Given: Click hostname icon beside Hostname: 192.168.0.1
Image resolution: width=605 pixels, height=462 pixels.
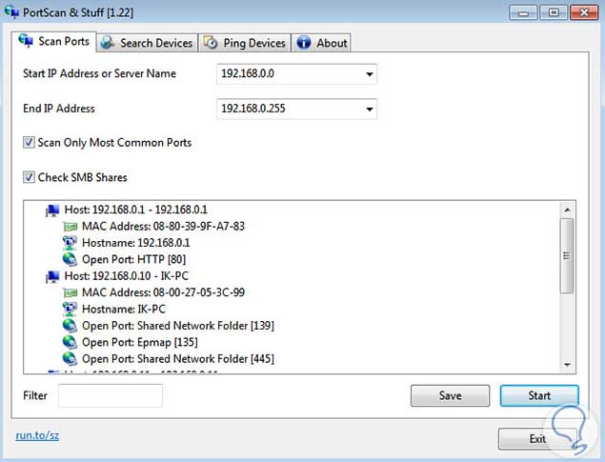Looking at the screenshot, I should point(70,243).
